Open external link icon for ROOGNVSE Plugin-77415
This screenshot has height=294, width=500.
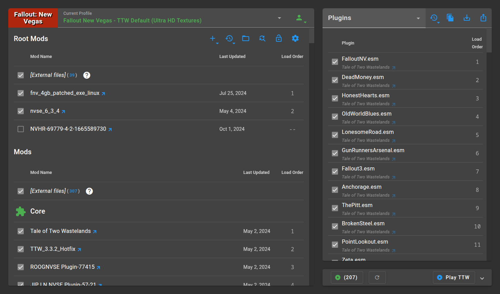[x=99, y=267]
